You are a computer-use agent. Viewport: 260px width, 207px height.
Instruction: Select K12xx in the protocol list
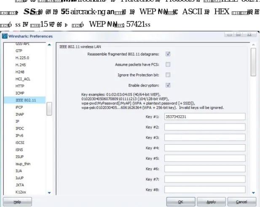point(21,192)
